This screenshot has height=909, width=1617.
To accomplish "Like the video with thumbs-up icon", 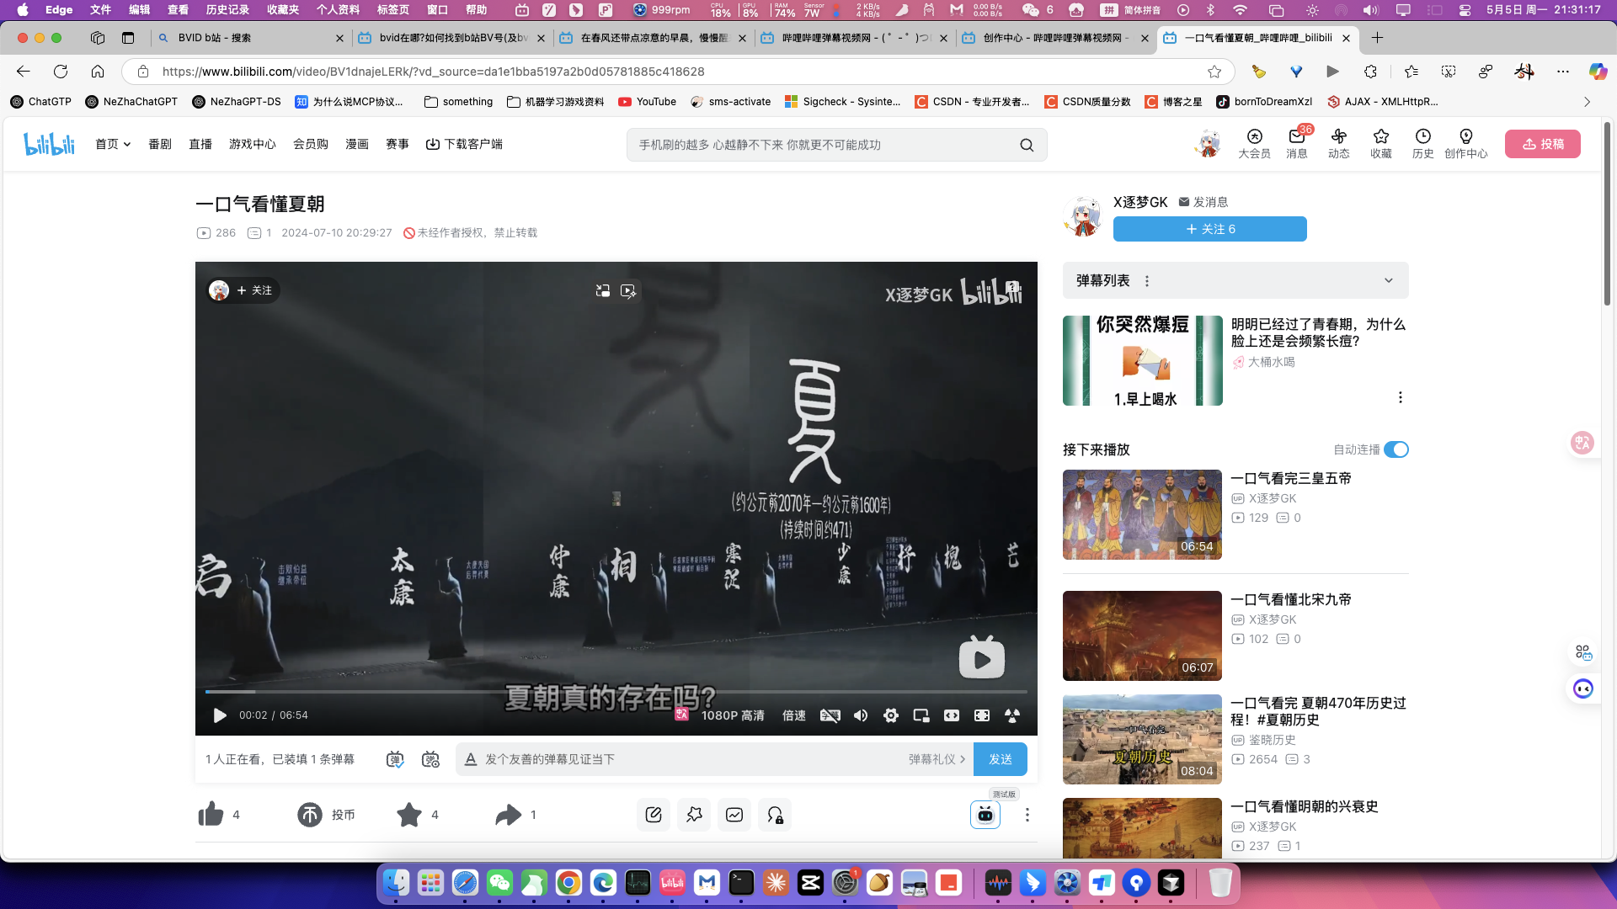I will [211, 815].
